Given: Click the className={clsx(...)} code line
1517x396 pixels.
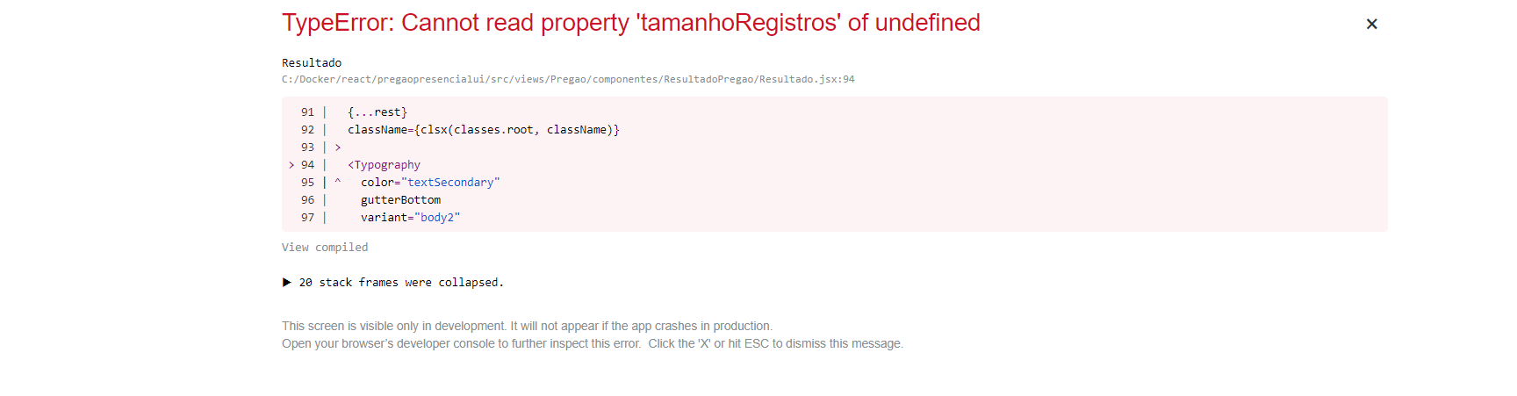Looking at the screenshot, I should point(484,130).
